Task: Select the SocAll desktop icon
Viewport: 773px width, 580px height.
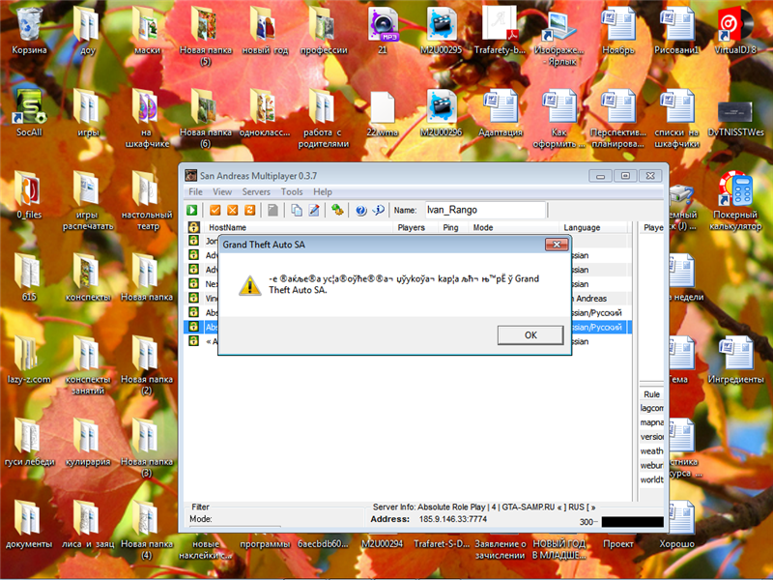Action: [28, 107]
